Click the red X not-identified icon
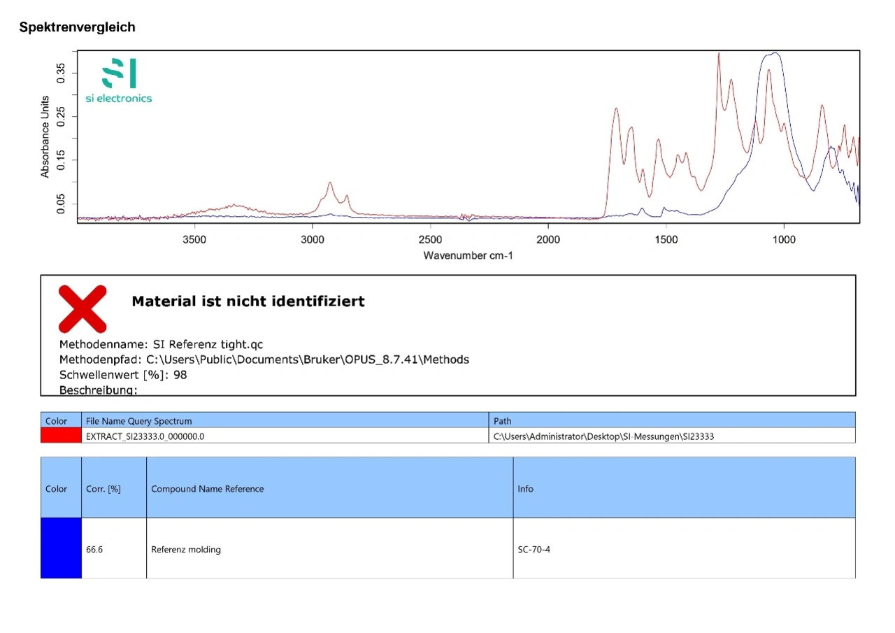The width and height of the screenshot is (895, 633). [x=83, y=308]
